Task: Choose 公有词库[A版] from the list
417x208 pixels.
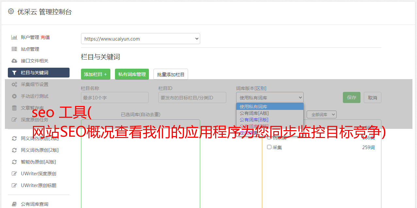Action: point(270,113)
